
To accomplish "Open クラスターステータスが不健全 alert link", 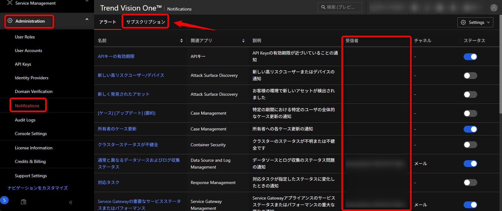I will [x=128, y=145].
